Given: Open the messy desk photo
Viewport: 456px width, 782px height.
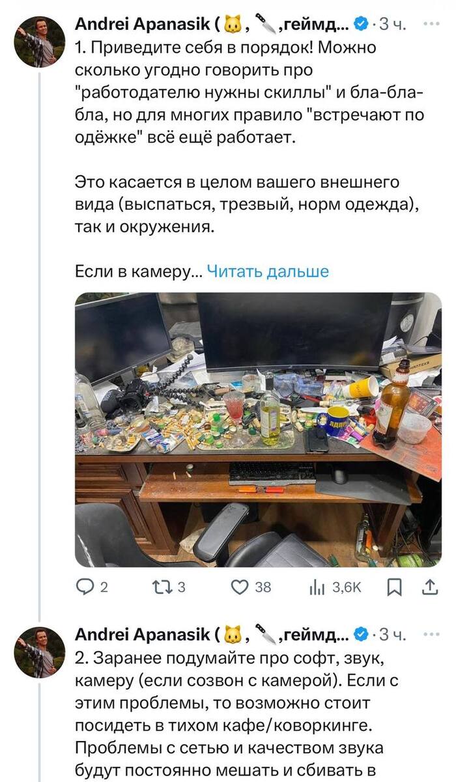Looking at the screenshot, I should tap(258, 429).
